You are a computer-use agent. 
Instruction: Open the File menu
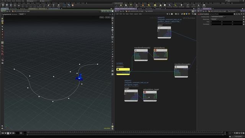click(x=2, y=1)
